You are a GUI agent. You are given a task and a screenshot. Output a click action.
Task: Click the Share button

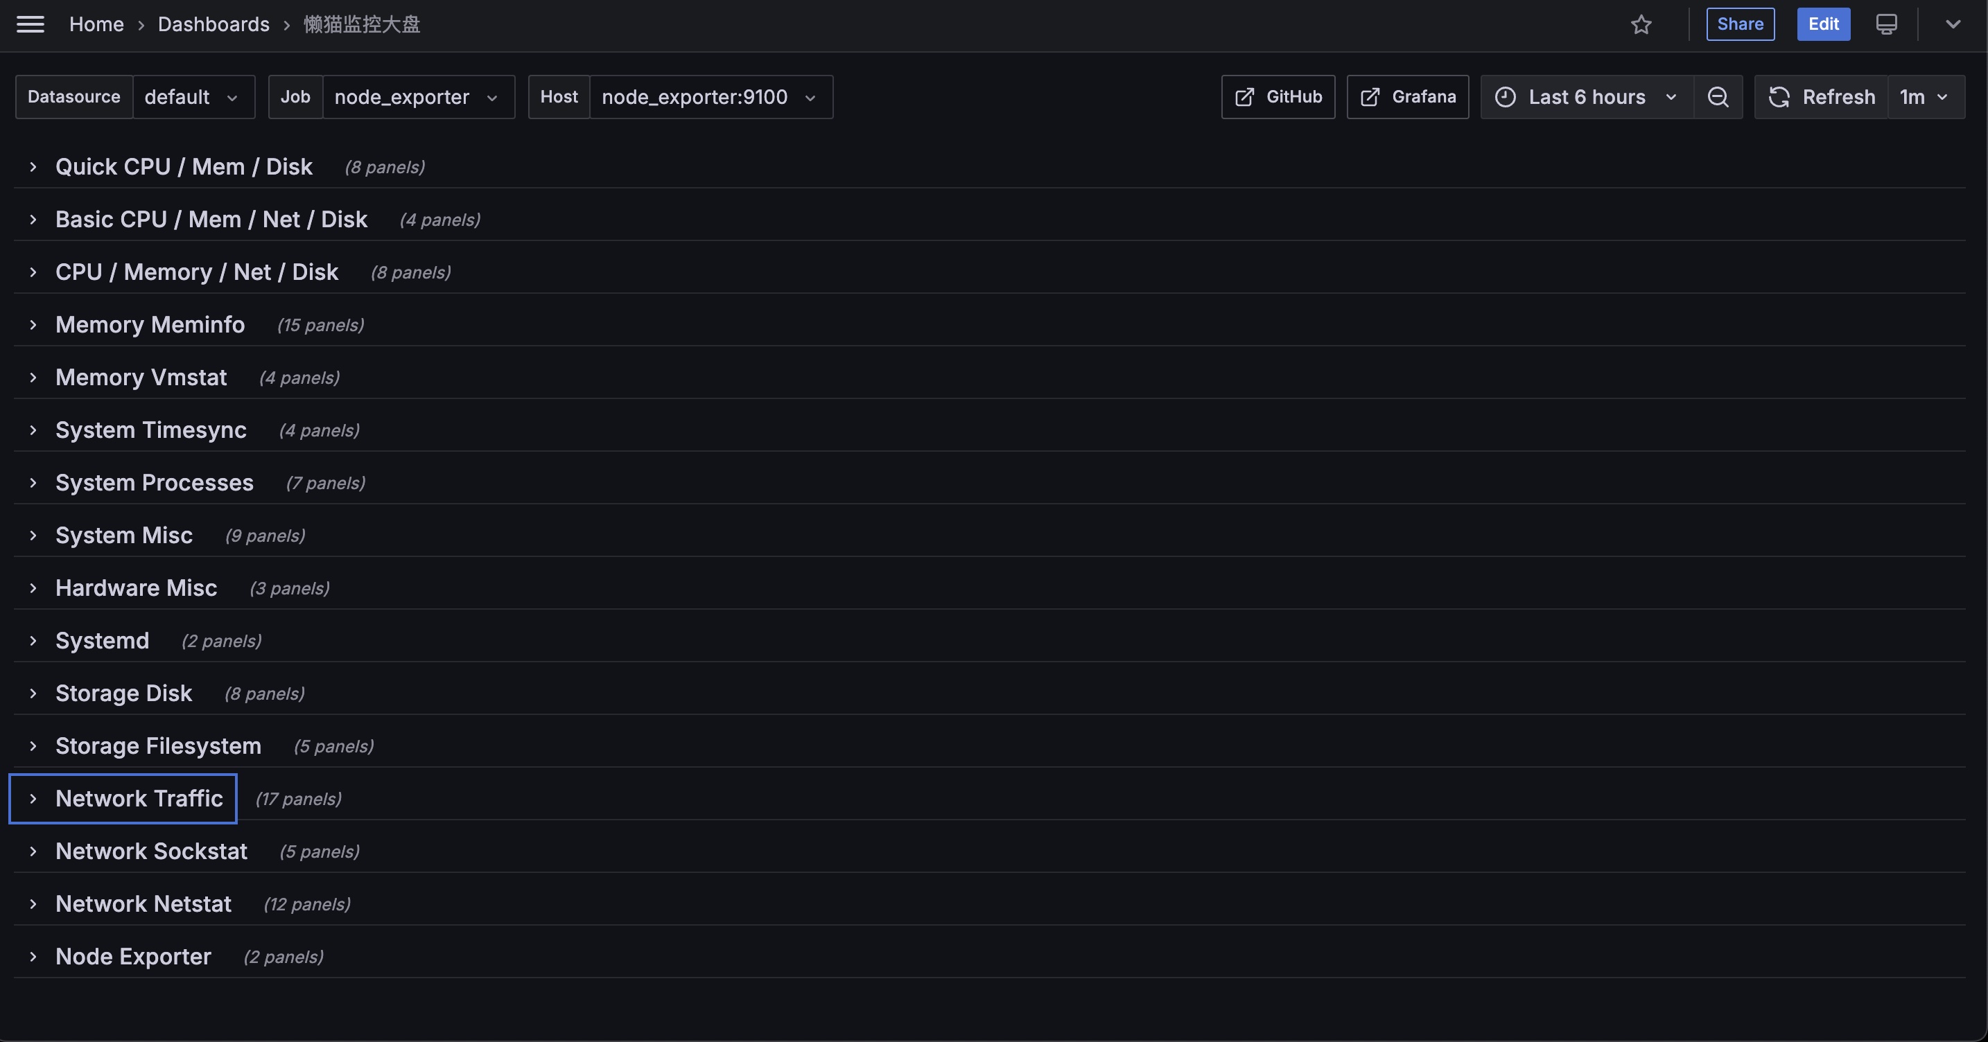coord(1740,25)
